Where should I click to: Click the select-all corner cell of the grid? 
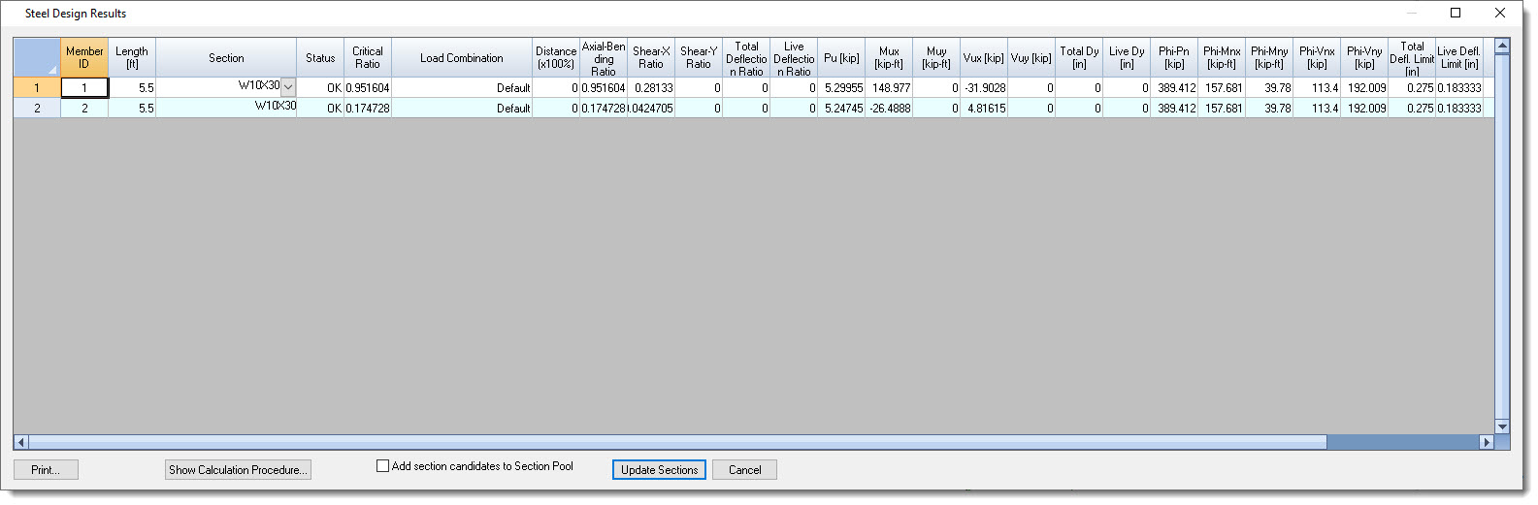[37, 58]
